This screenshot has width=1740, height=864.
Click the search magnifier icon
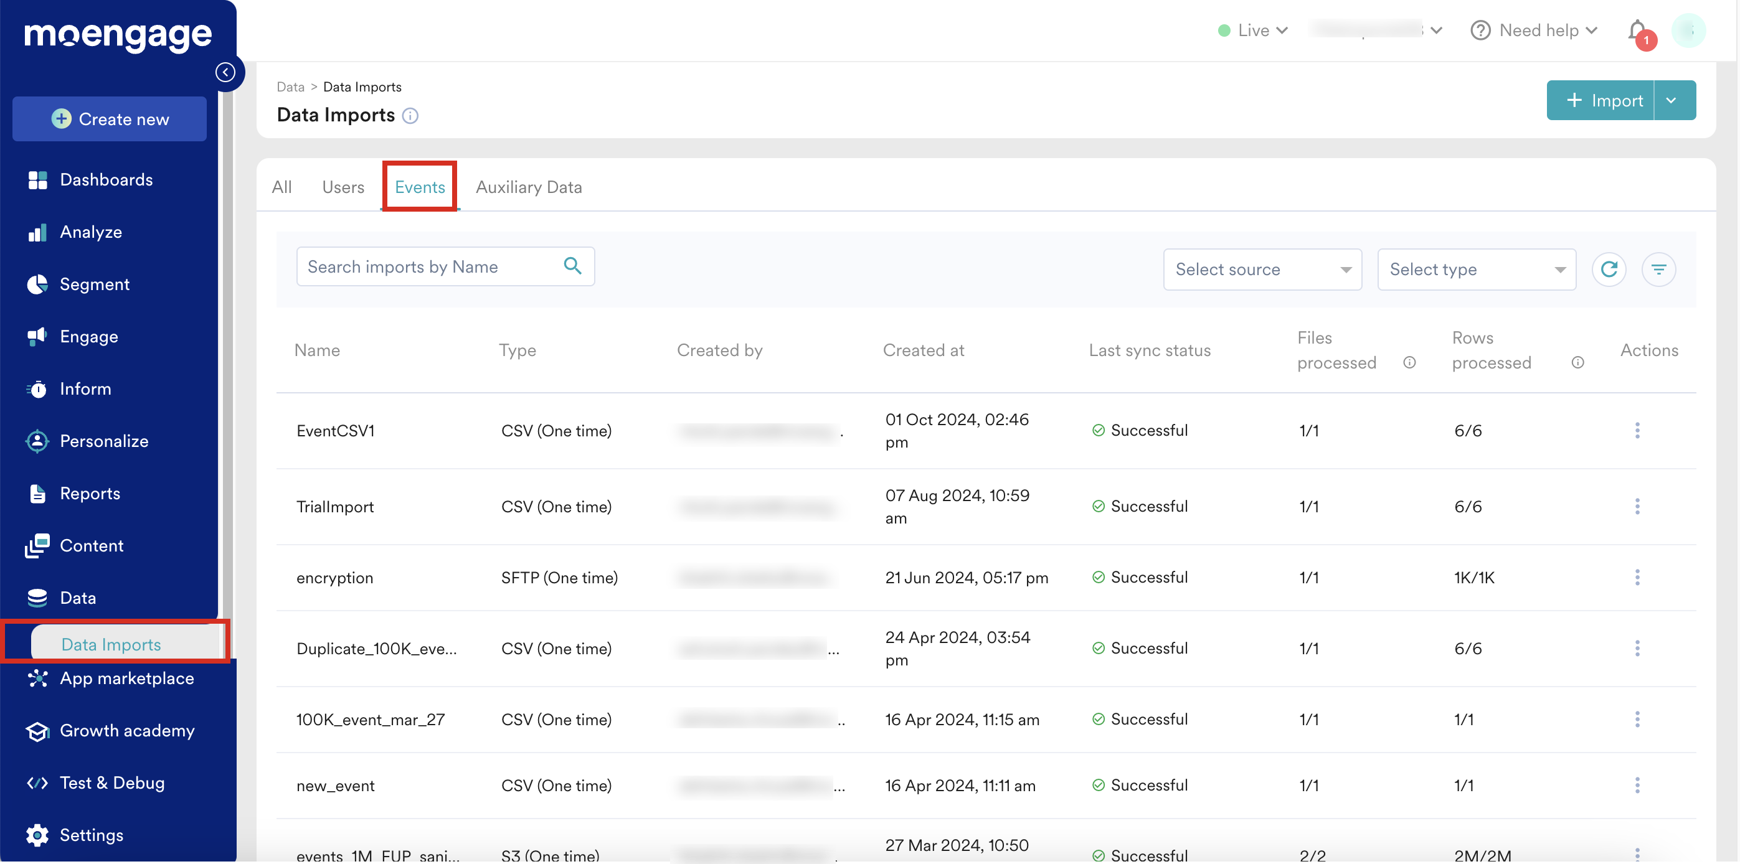[572, 266]
